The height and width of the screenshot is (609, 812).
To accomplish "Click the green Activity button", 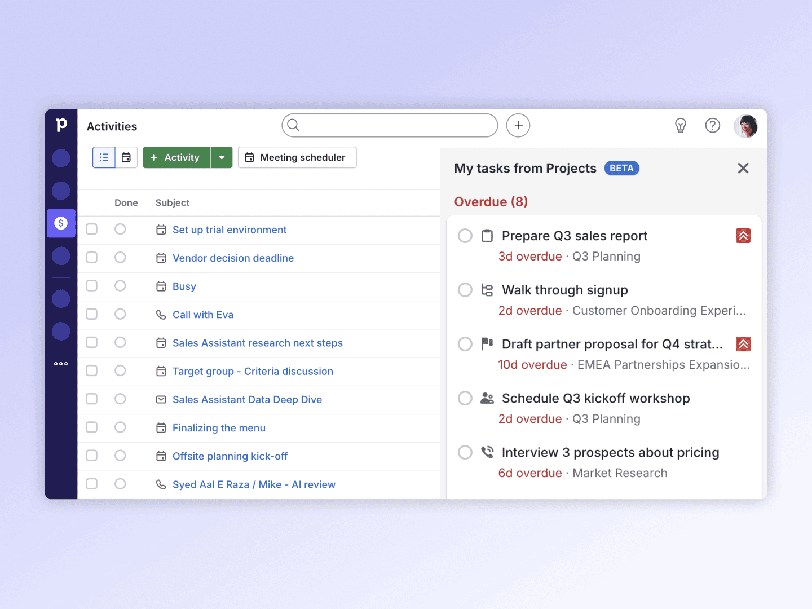I will click(176, 157).
